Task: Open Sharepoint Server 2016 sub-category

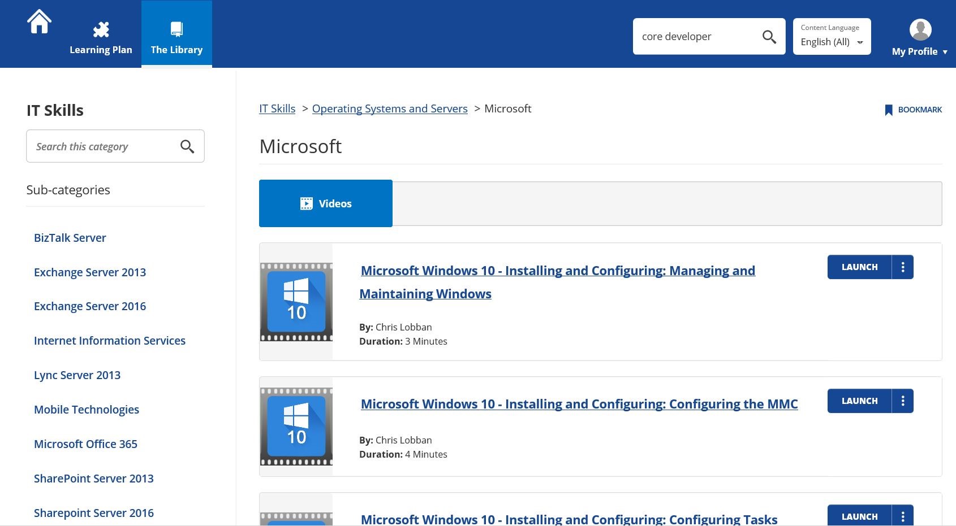Action: (94, 513)
